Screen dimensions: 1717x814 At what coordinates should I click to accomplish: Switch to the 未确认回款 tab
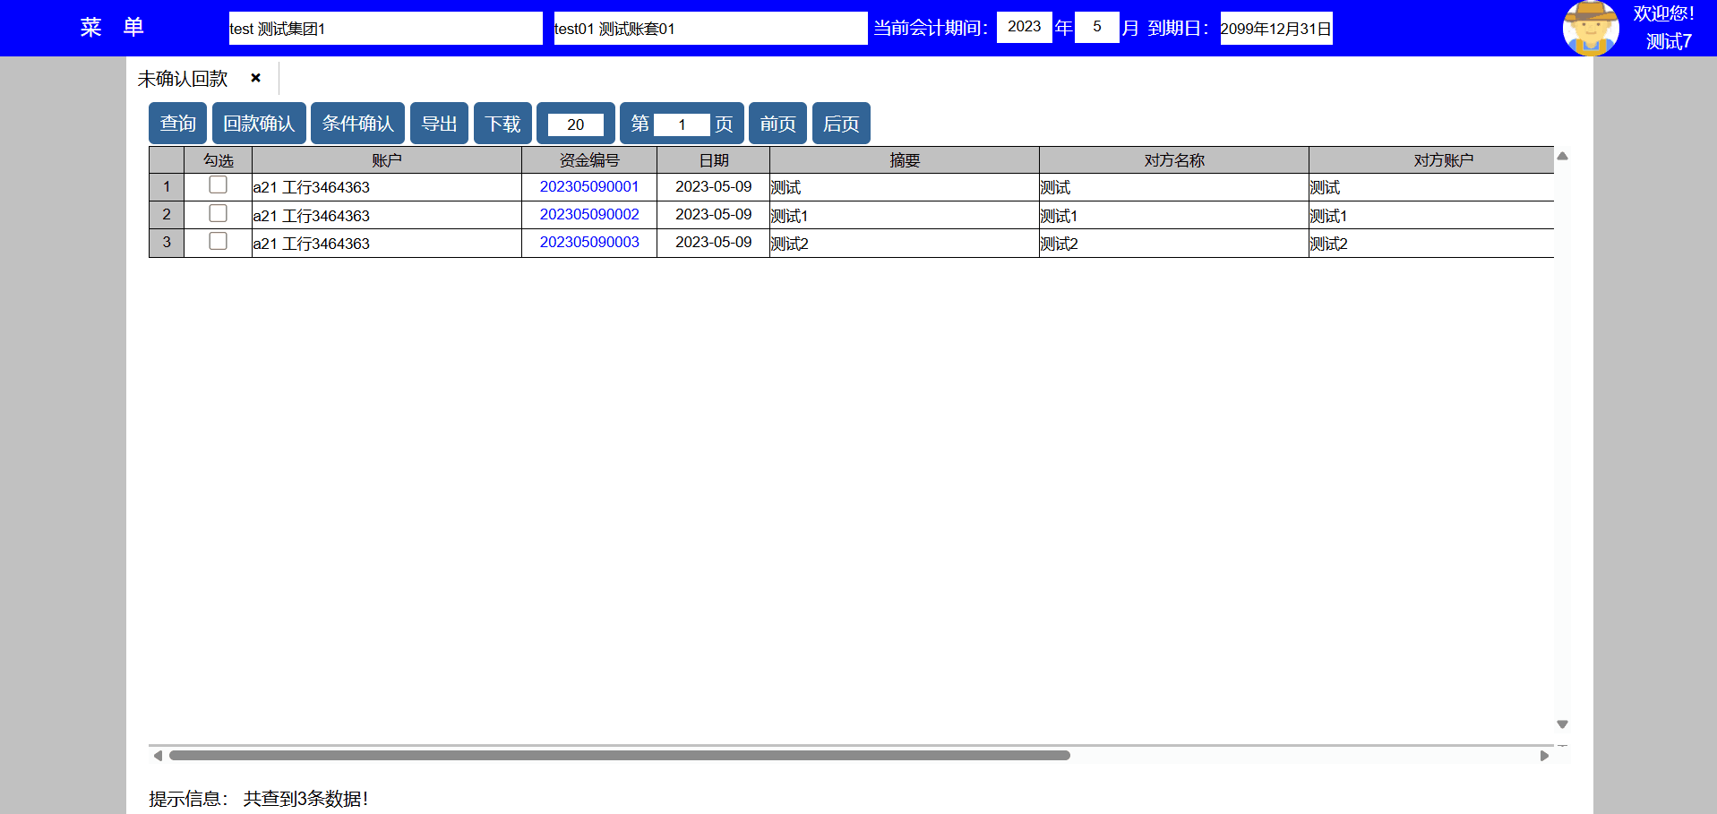[183, 79]
